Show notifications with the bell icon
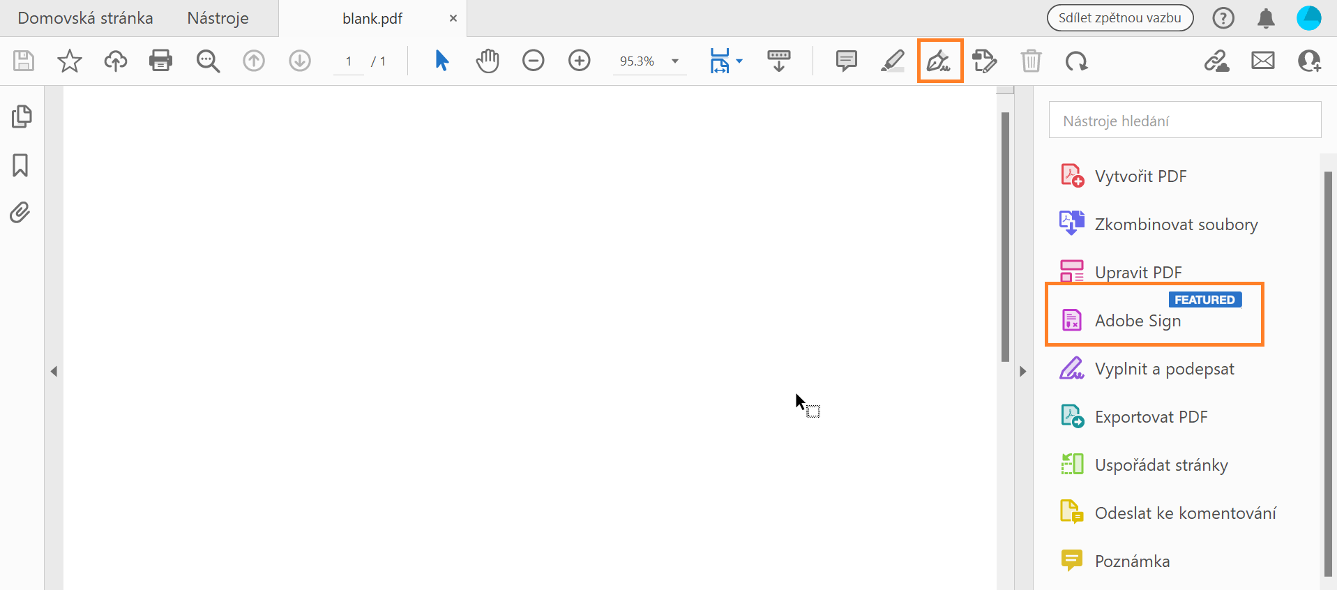 coord(1266,18)
